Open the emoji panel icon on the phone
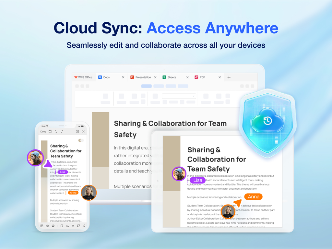332x249 pixels. point(53,226)
